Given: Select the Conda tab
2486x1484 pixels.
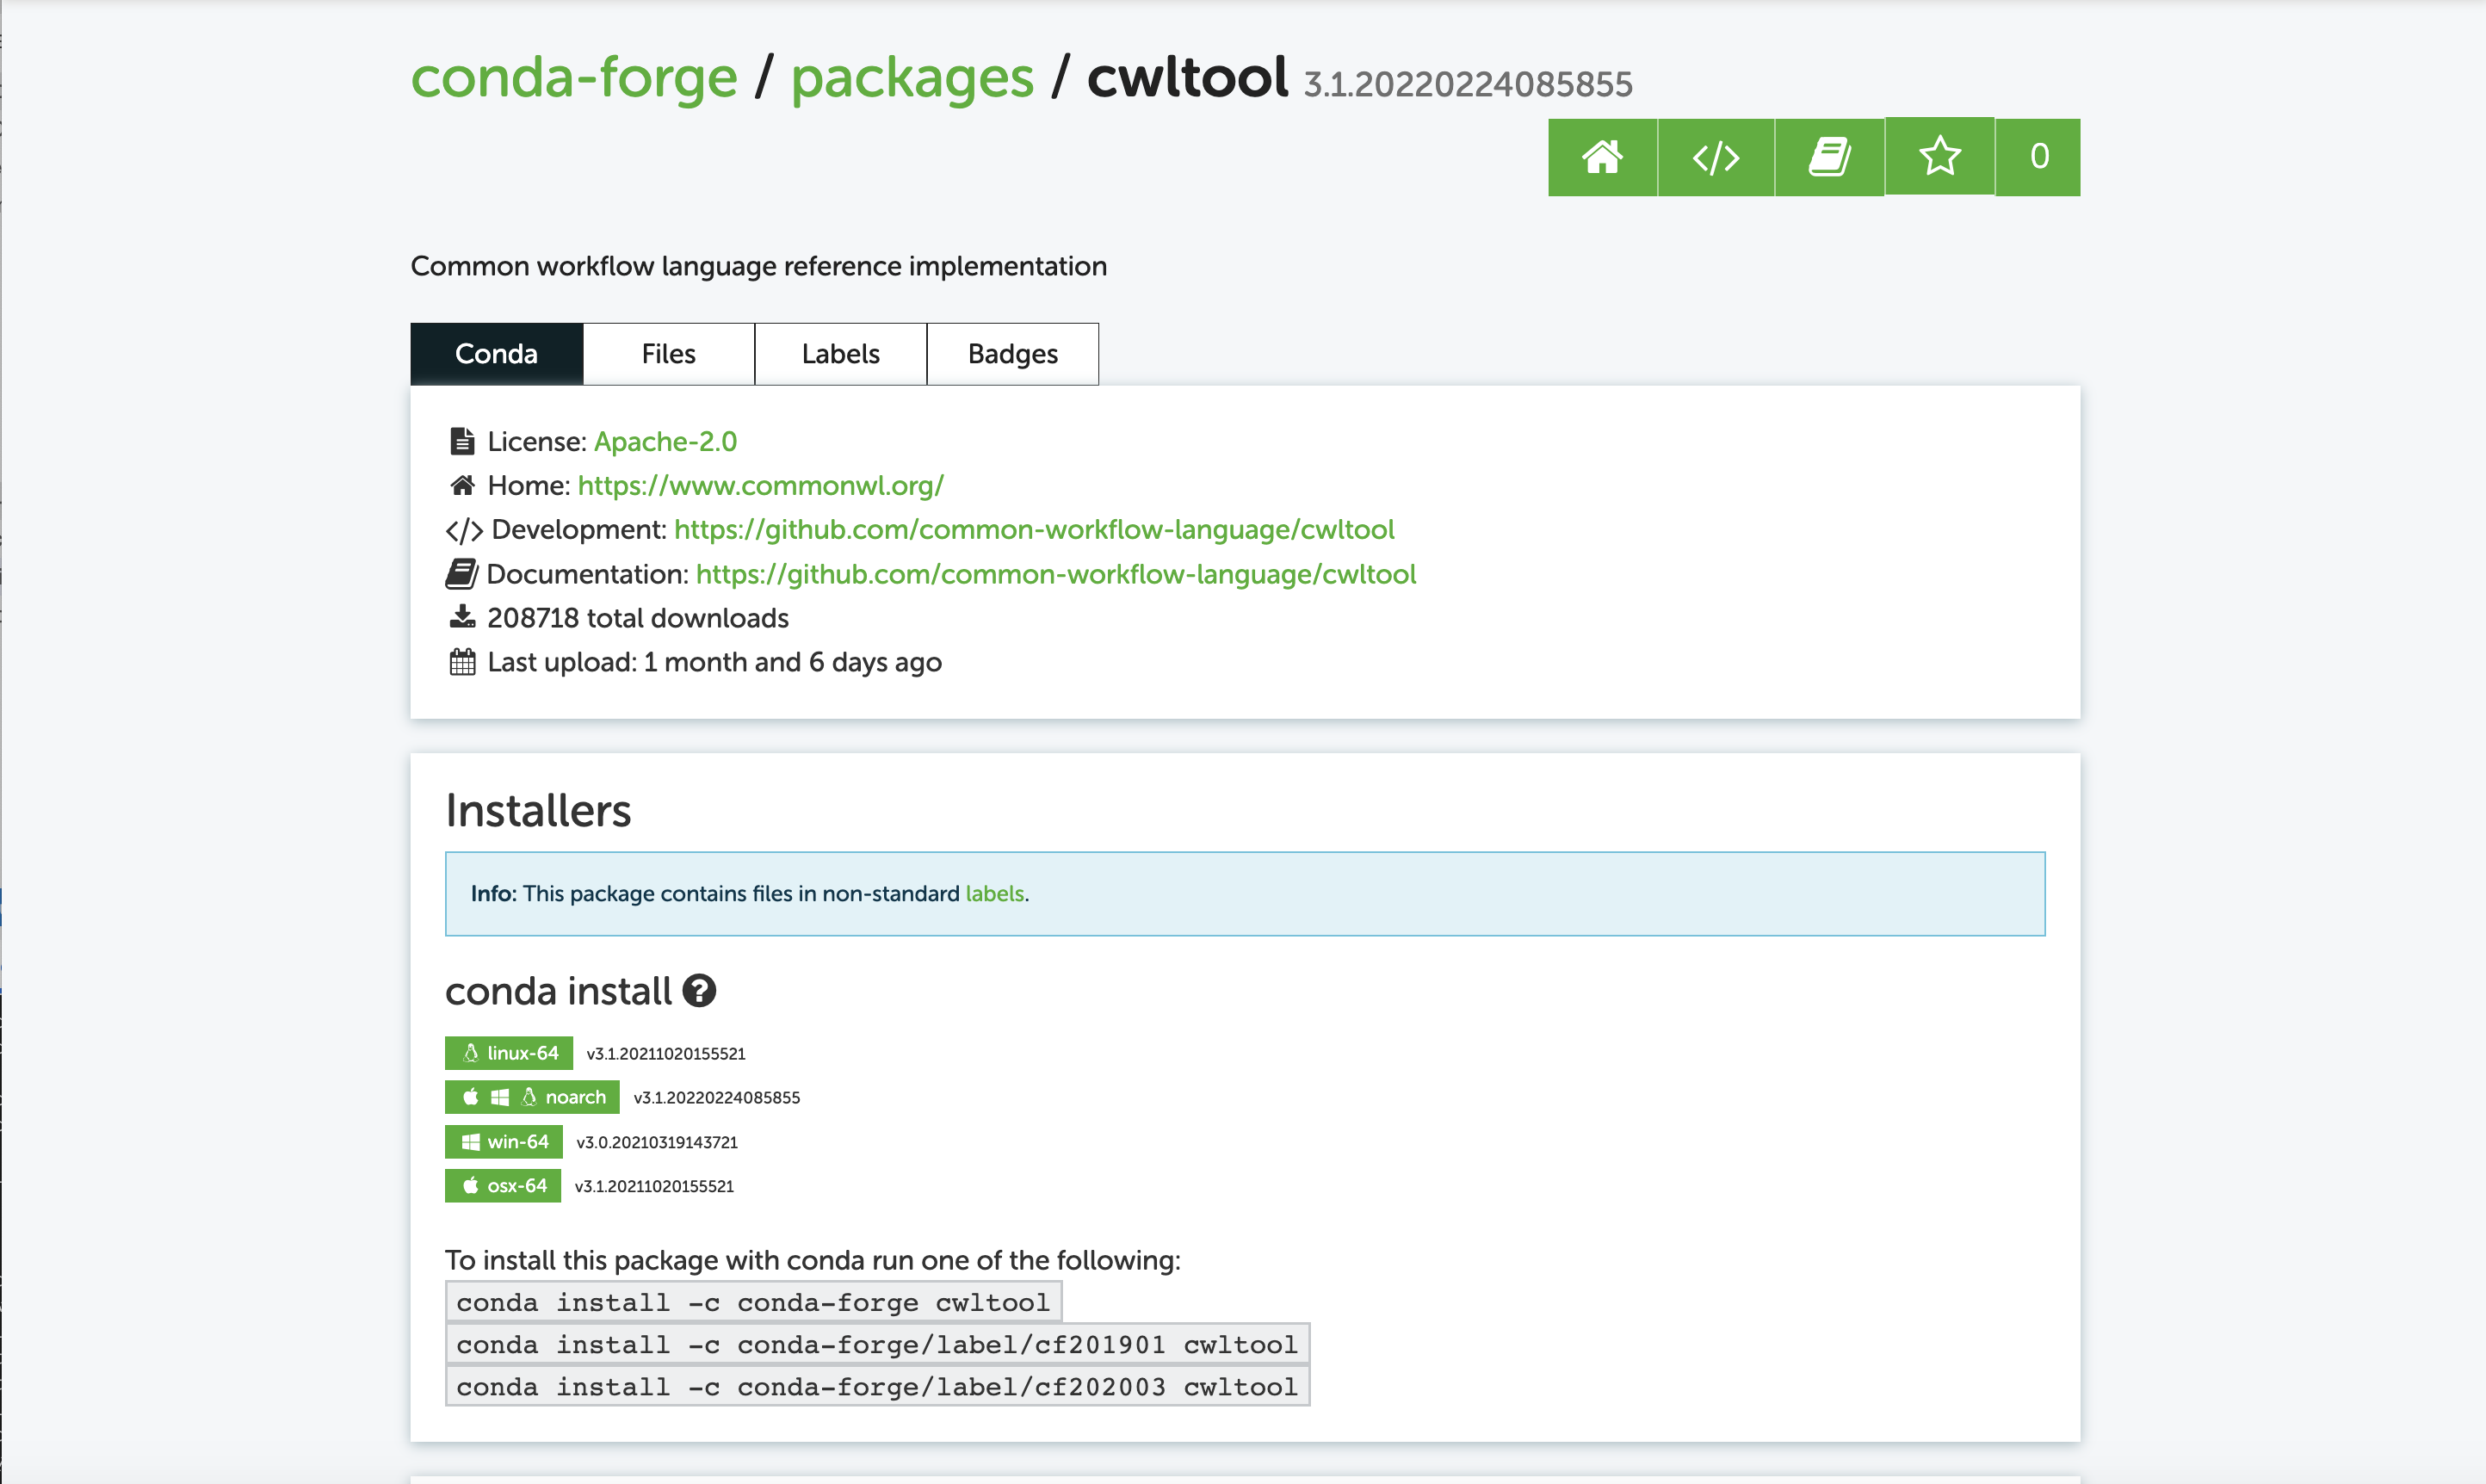Looking at the screenshot, I should 496,354.
